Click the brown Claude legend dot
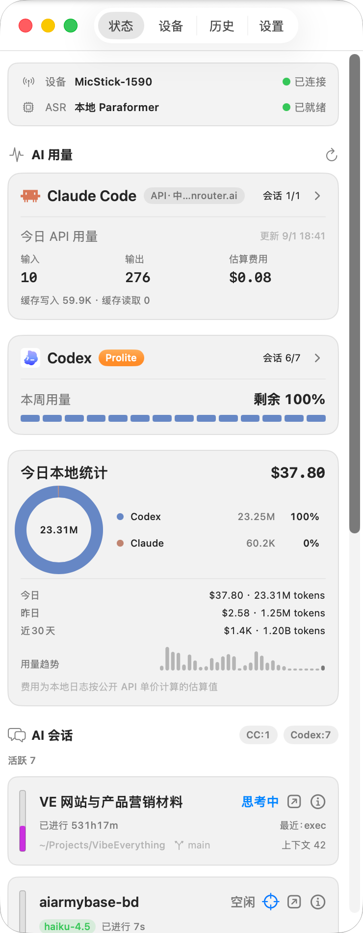Viewport: 363px width, 933px height. point(120,543)
